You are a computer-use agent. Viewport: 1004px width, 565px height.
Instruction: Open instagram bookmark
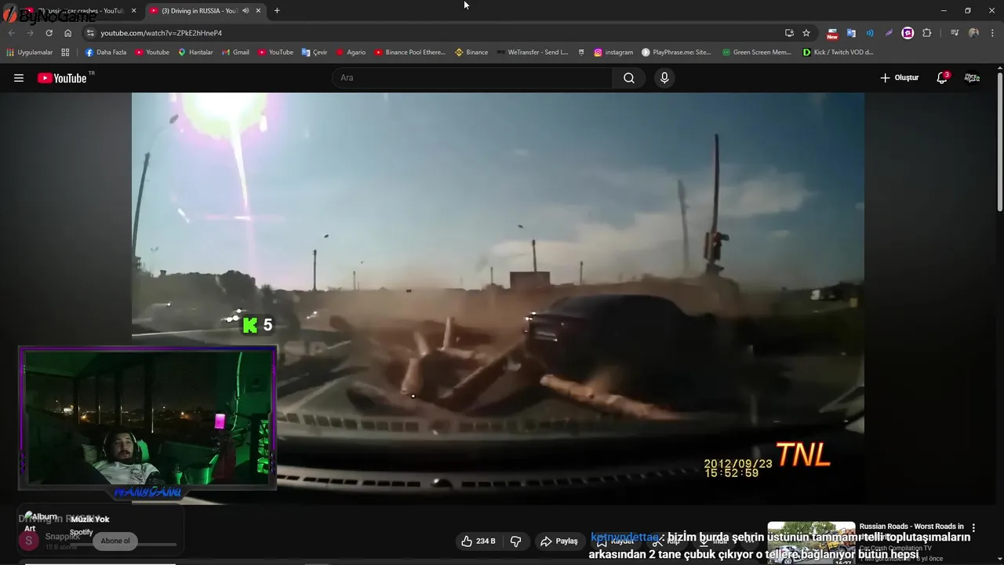click(x=613, y=53)
